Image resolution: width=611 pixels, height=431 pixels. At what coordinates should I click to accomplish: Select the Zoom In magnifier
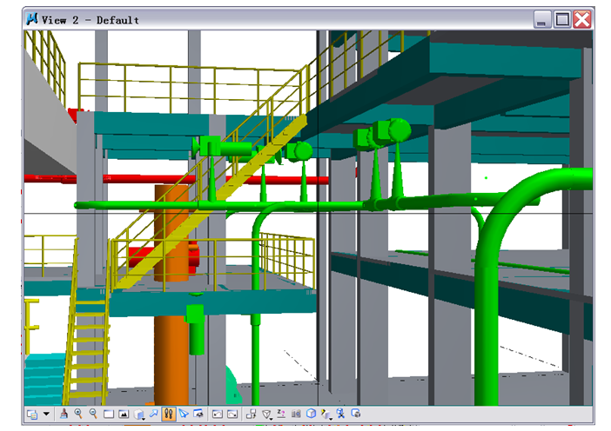coord(78,414)
